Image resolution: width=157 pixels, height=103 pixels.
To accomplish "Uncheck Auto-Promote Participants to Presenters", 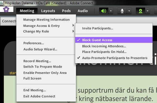I will 114,58.
